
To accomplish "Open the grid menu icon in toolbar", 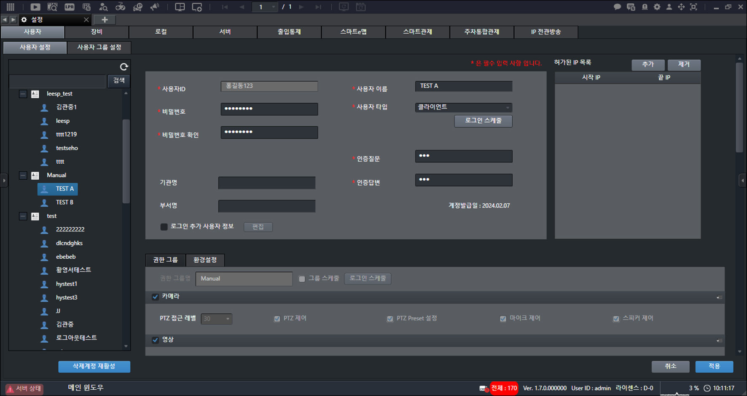I will point(11,7).
